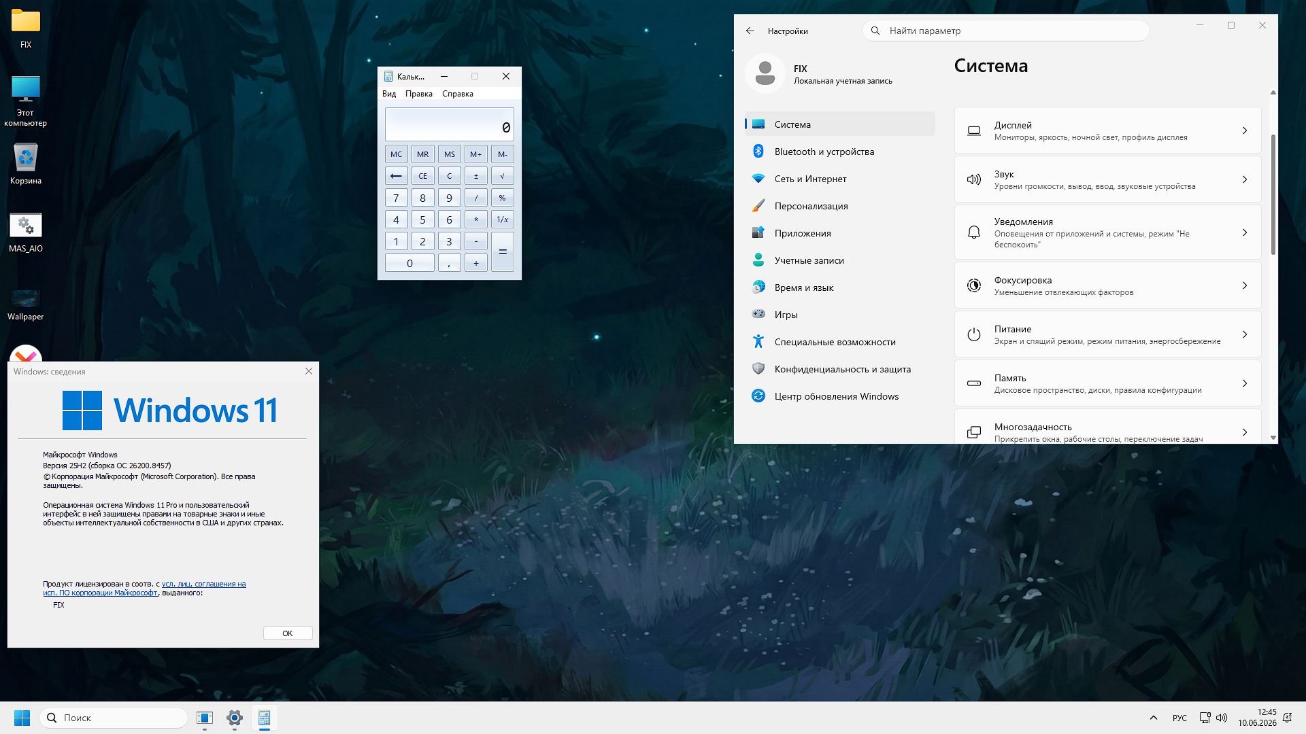The width and height of the screenshot is (1306, 734).
Task: Click OK in Windows сведения dialog
Action: [288, 633]
